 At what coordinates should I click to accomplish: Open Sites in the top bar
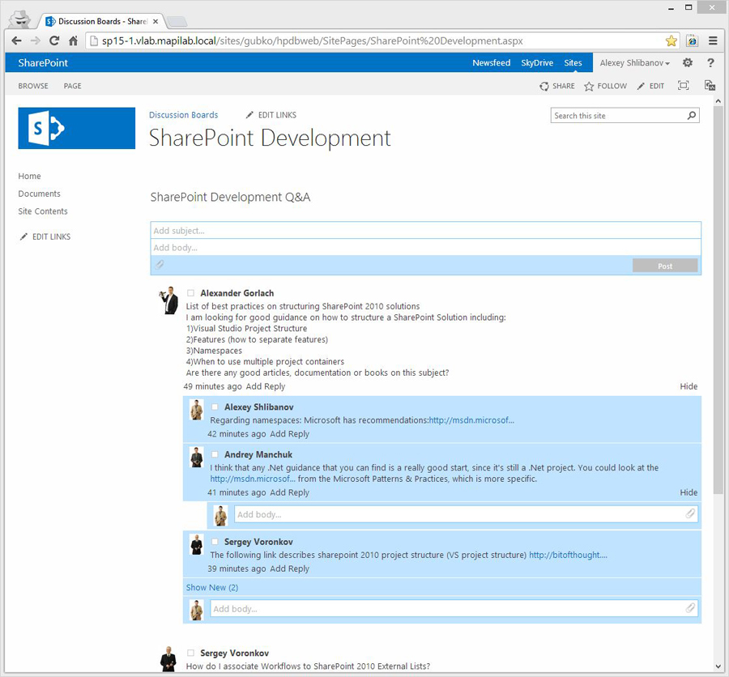click(573, 63)
